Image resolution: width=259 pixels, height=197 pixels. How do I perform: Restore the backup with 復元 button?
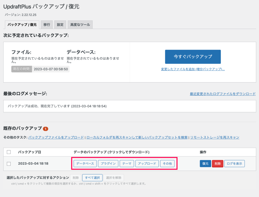pyautogui.click(x=205, y=163)
